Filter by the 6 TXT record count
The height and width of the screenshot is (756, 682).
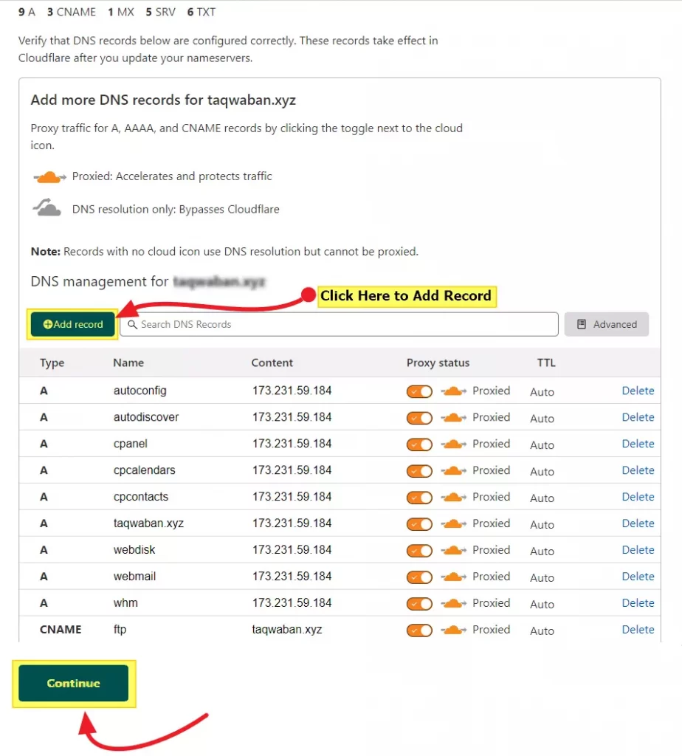point(201,12)
